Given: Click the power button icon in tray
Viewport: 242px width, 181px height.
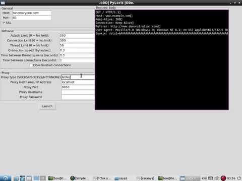Looking at the screenshot, I should (x=239, y=178).
